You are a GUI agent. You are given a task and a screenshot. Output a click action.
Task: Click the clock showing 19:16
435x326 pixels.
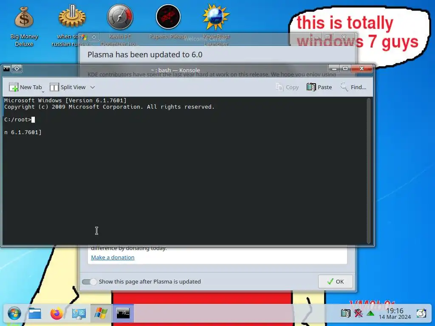click(x=395, y=314)
